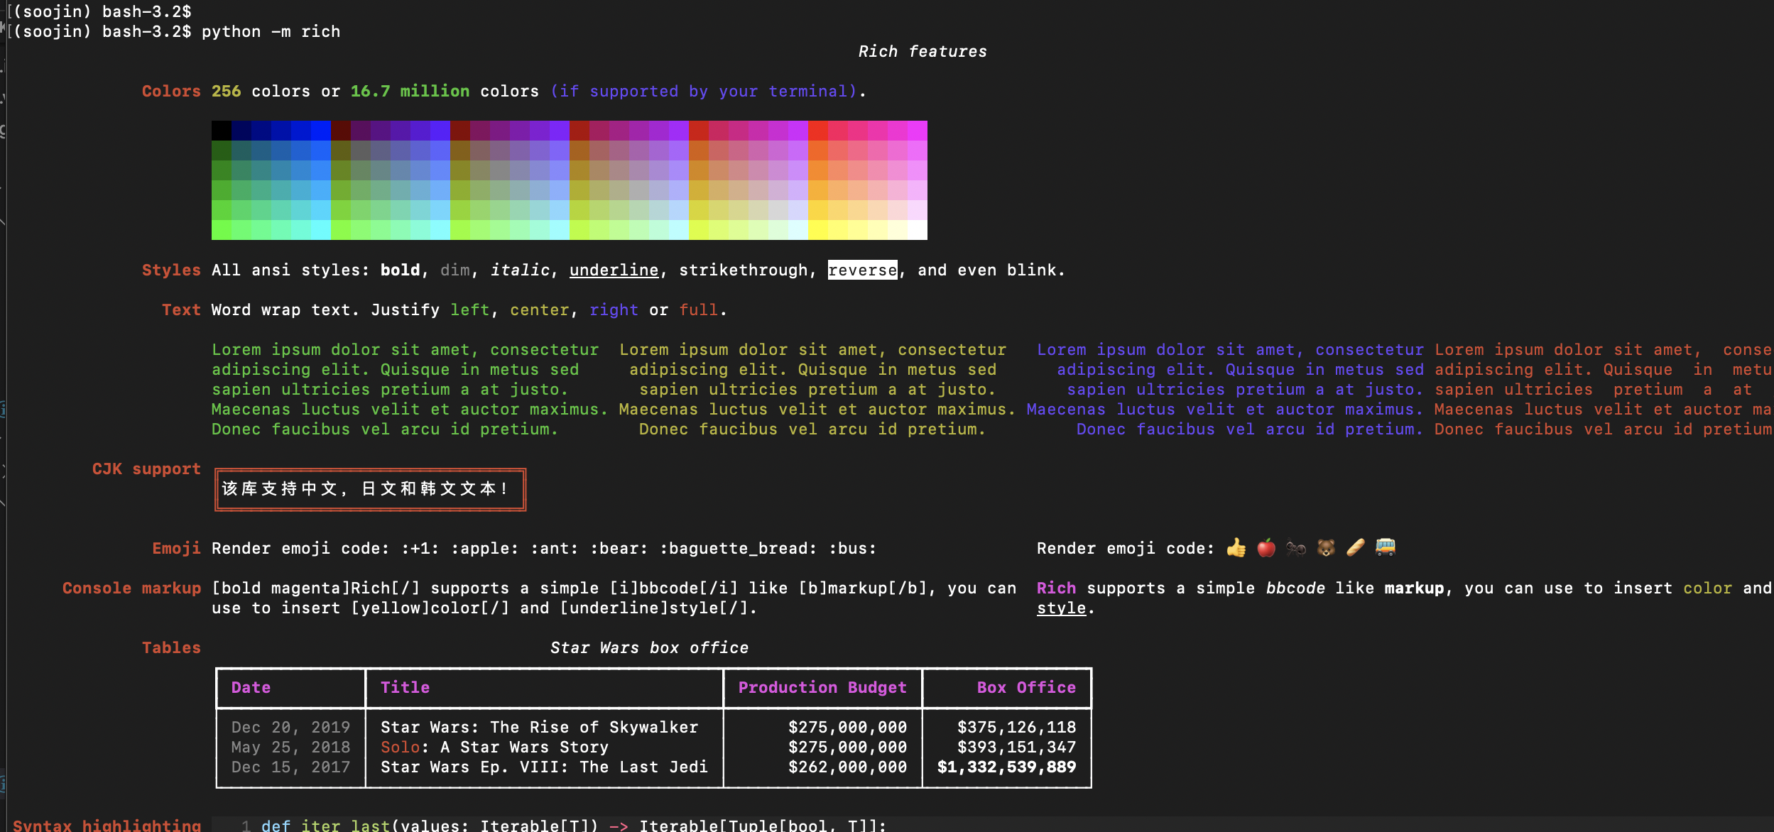This screenshot has height=832, width=1774.
Task: Click the bold $1,332,539,889 box office value
Action: tap(1006, 767)
